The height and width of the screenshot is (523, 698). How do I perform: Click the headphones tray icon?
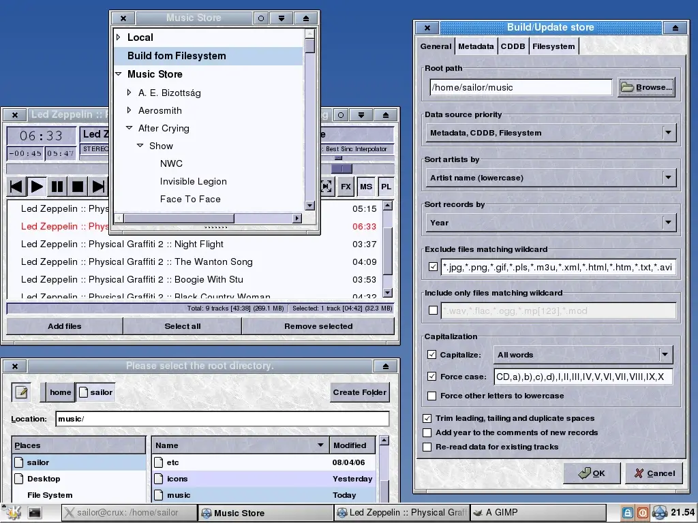pos(659,513)
